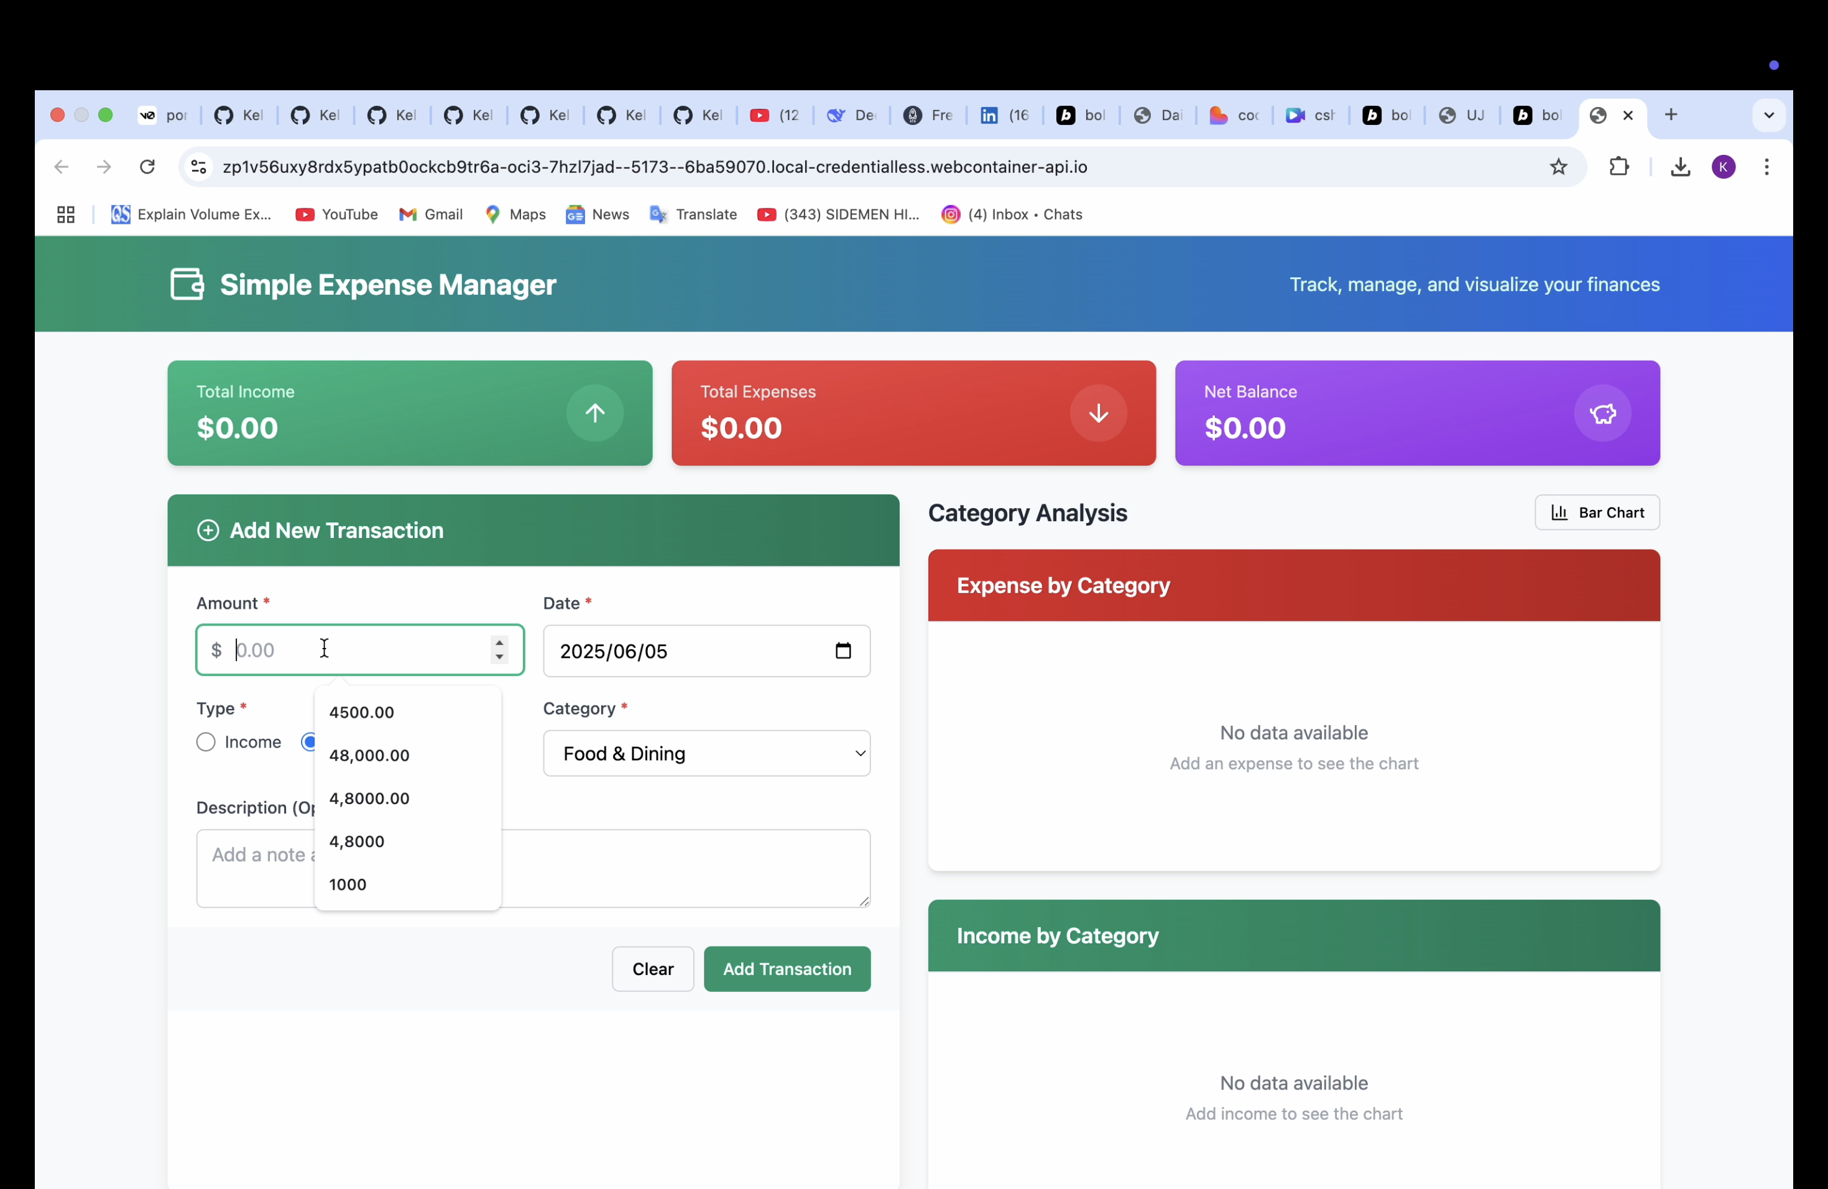
Task: Open the Downloads icon in toolbar
Action: pos(1681,167)
